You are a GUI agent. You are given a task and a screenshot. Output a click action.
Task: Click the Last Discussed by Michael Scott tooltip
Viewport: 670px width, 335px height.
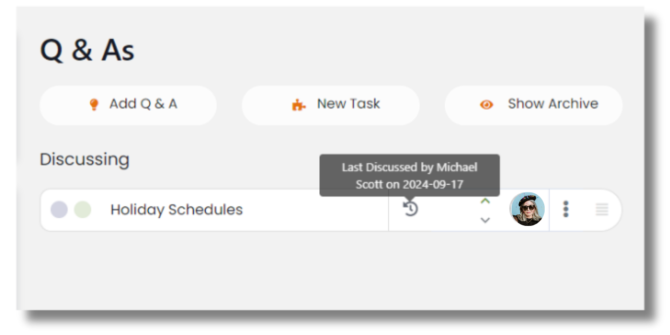point(410,175)
